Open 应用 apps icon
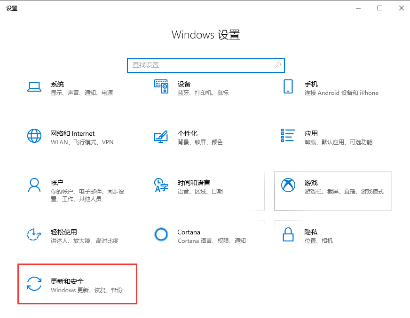This screenshot has width=410, height=318. tap(287, 136)
